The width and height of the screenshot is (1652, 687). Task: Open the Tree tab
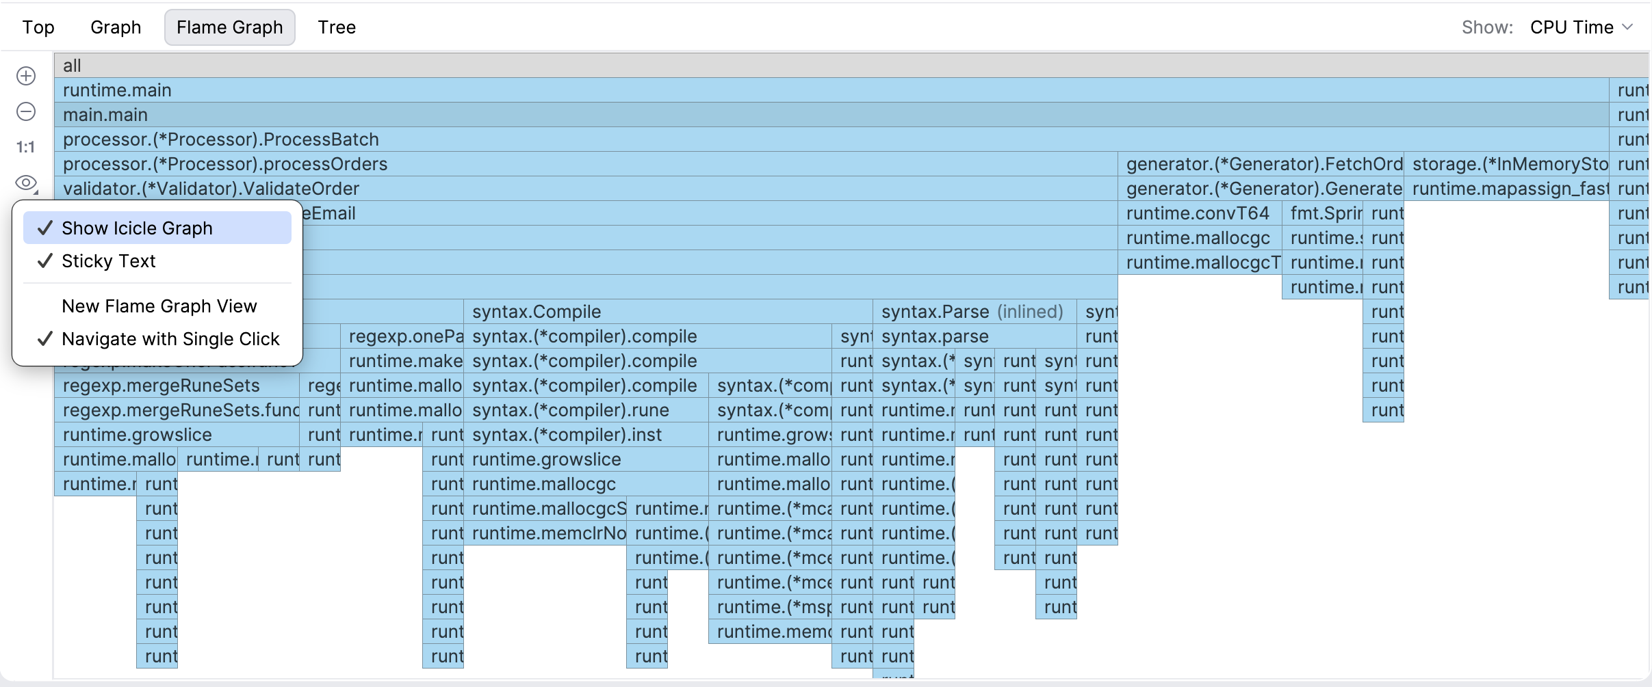[x=337, y=27]
